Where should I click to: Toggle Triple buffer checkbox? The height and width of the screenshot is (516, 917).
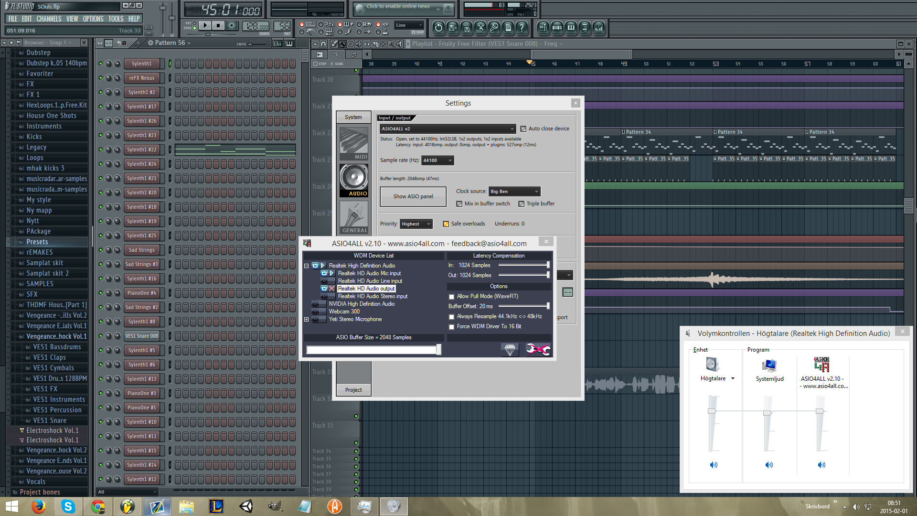point(522,204)
